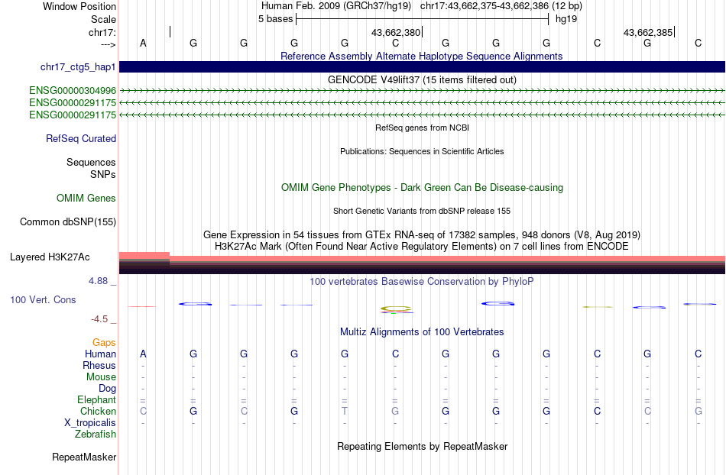Click the ENSG00000304996 rightward-arrow intron line
This screenshot has height=475, width=726.
422,91
